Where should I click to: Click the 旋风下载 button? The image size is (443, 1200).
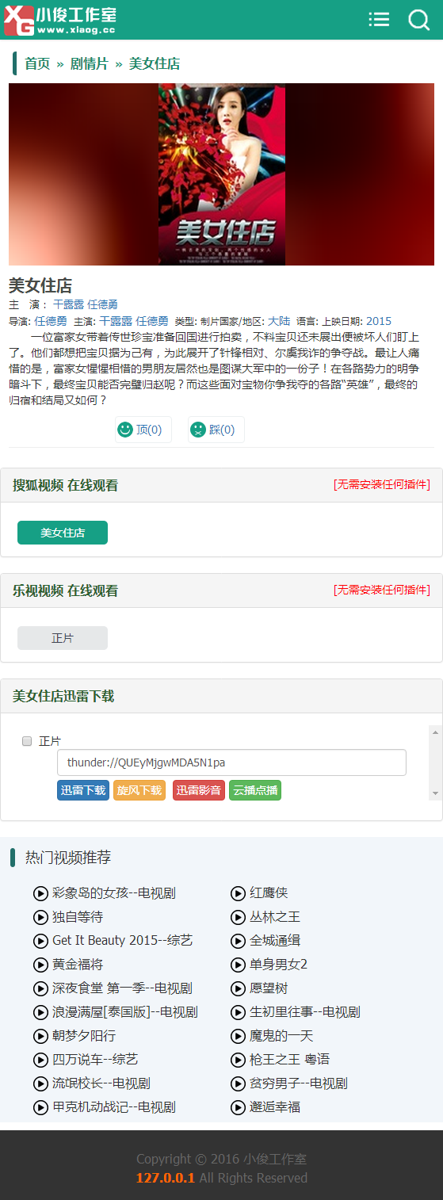(139, 790)
